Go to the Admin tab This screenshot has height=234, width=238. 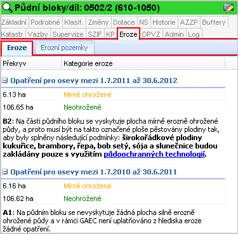[x=174, y=34]
